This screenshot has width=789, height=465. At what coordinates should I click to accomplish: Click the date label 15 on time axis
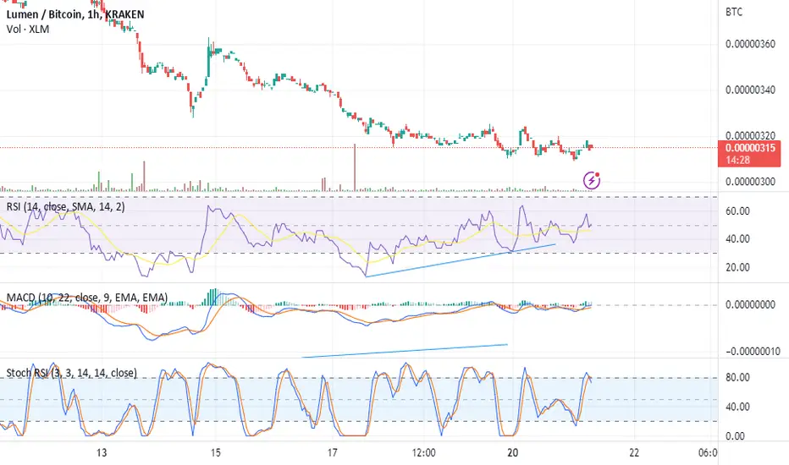pyautogui.click(x=215, y=452)
